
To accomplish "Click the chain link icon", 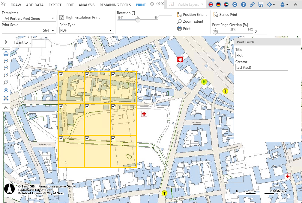I will pyautogui.click(x=252, y=4).
